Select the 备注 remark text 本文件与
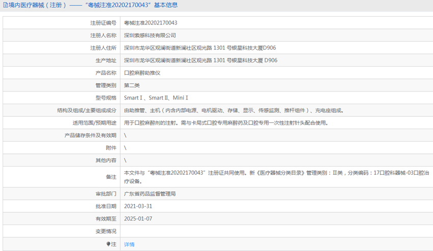Viewport: 433px width, 251px height. pos(277,177)
